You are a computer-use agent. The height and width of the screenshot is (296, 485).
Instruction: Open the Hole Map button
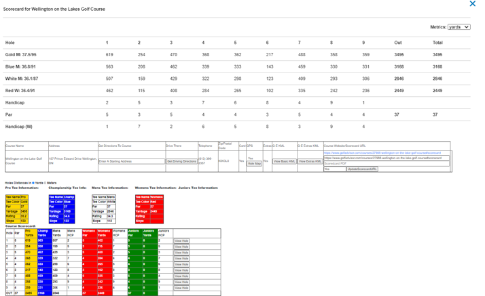click(x=254, y=163)
